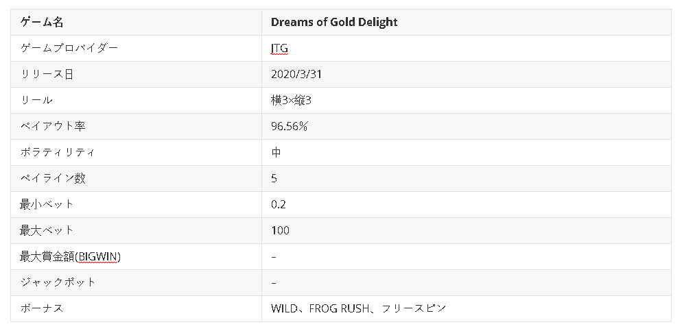682x331 pixels.
Task: Click the minimum bet value 0.2
Action: pyautogui.click(x=279, y=204)
